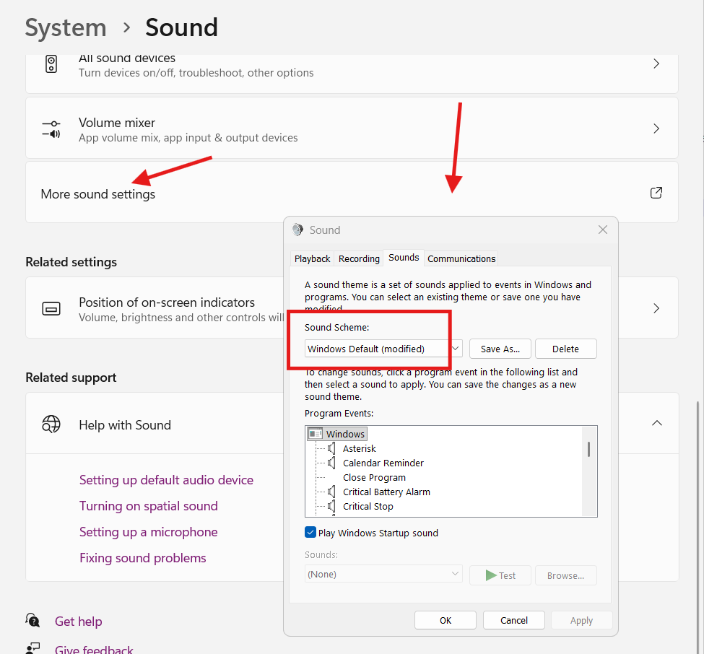Select the Sounds tab
Viewport: 704px width, 654px height.
tap(404, 258)
